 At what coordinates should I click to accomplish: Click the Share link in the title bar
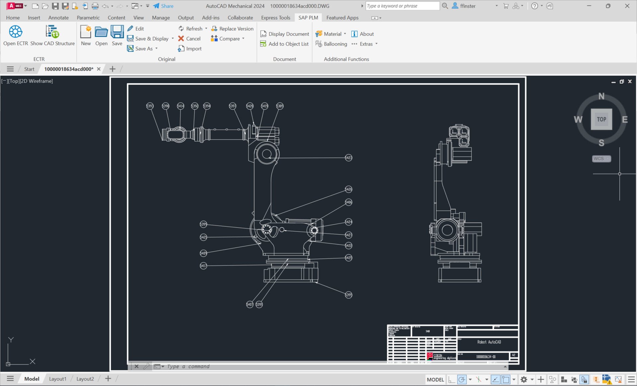tap(167, 6)
